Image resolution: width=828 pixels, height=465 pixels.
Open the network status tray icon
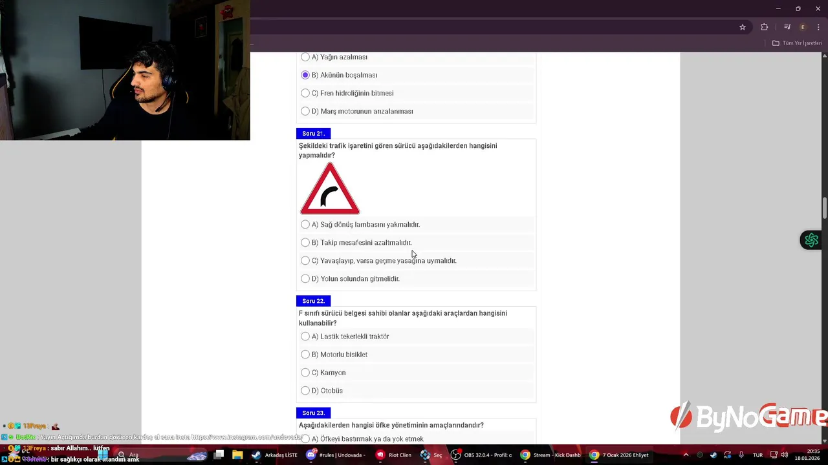pos(773,455)
